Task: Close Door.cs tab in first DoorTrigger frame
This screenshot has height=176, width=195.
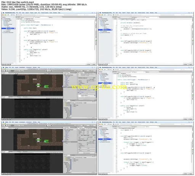Action: [33, 17]
